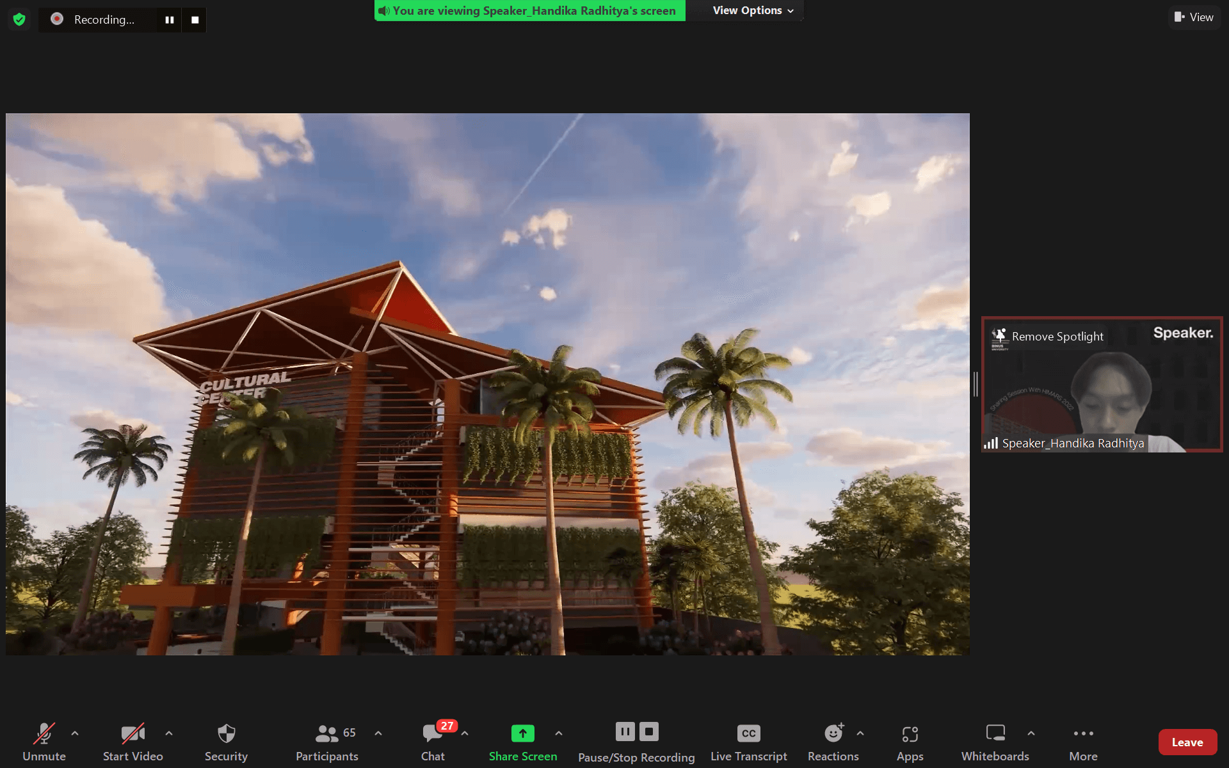Unmute the microphone

[44, 742]
